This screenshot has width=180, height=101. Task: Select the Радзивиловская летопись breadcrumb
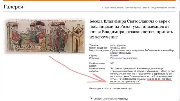pyautogui.click(x=164, y=8)
